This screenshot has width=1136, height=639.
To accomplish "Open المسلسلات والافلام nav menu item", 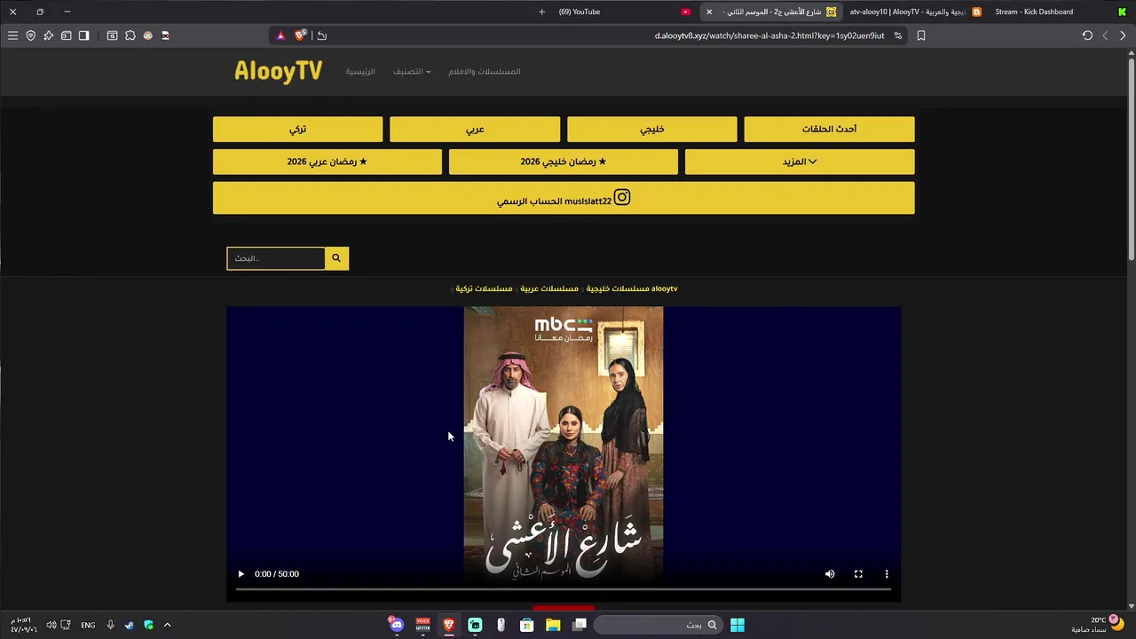I will 485,71.
